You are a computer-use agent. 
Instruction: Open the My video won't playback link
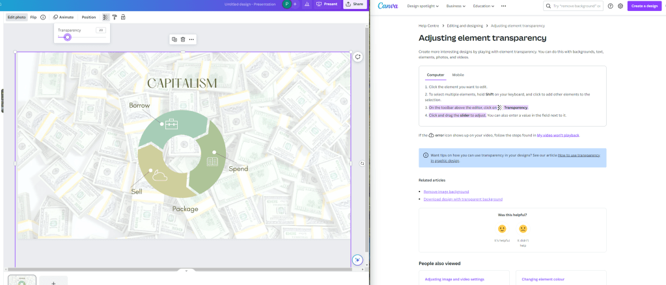558,135
